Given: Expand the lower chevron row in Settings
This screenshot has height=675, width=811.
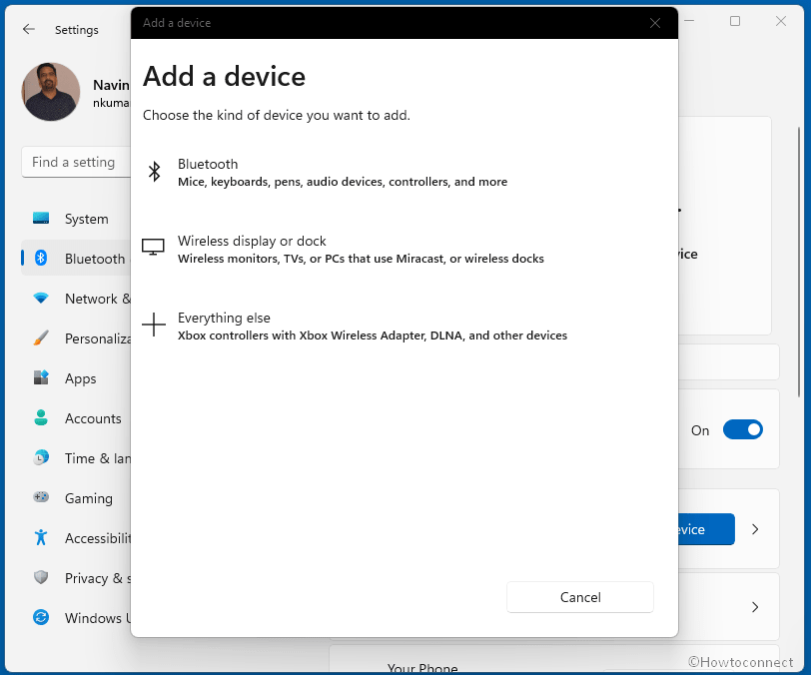Looking at the screenshot, I should (x=755, y=607).
